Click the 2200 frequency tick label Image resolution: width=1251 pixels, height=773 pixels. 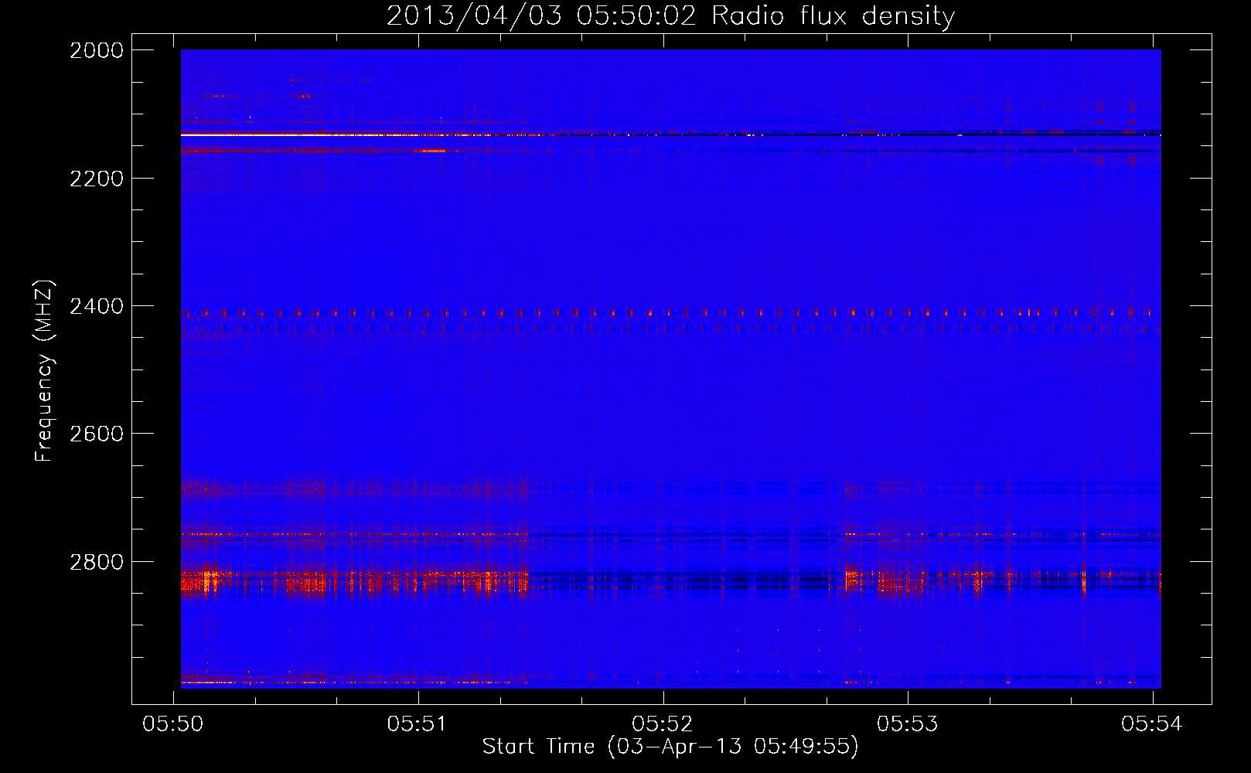click(97, 179)
